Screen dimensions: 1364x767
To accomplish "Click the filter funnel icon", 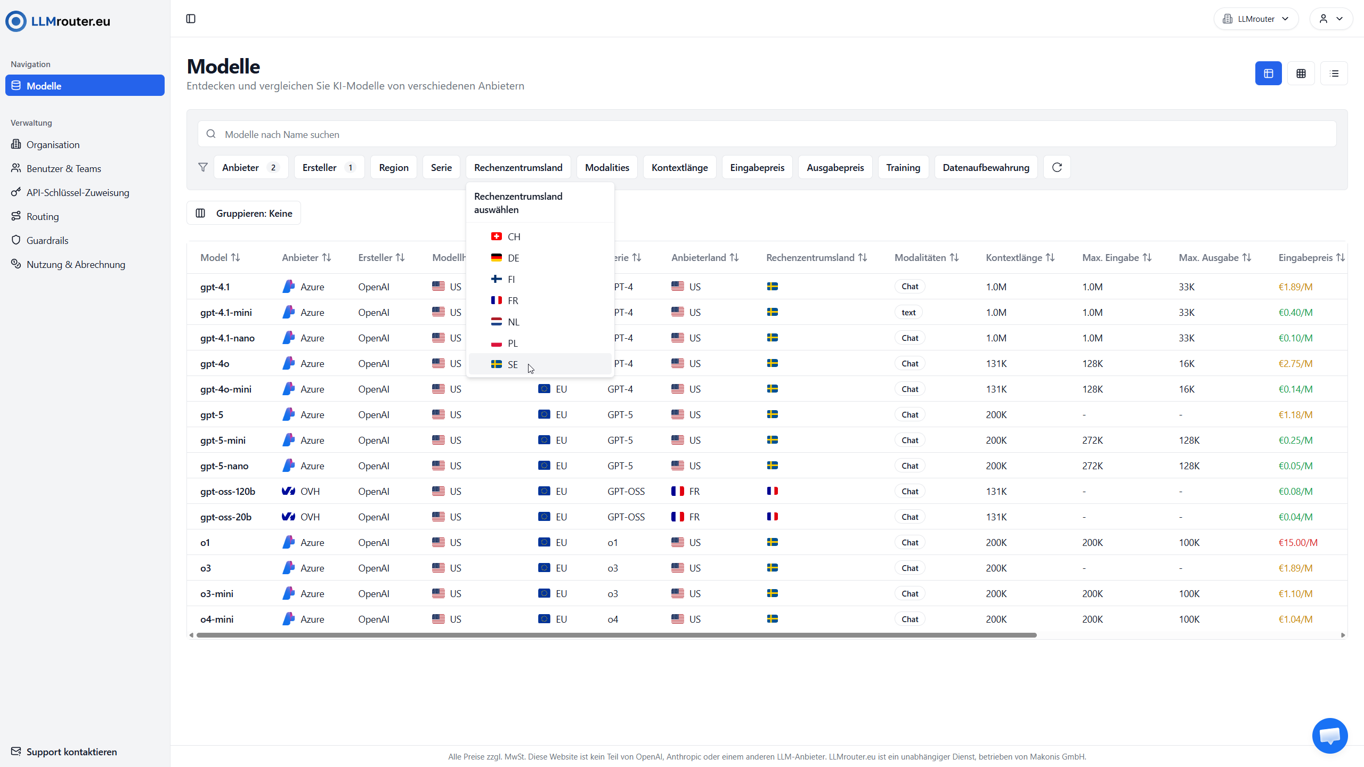I will click(x=203, y=167).
